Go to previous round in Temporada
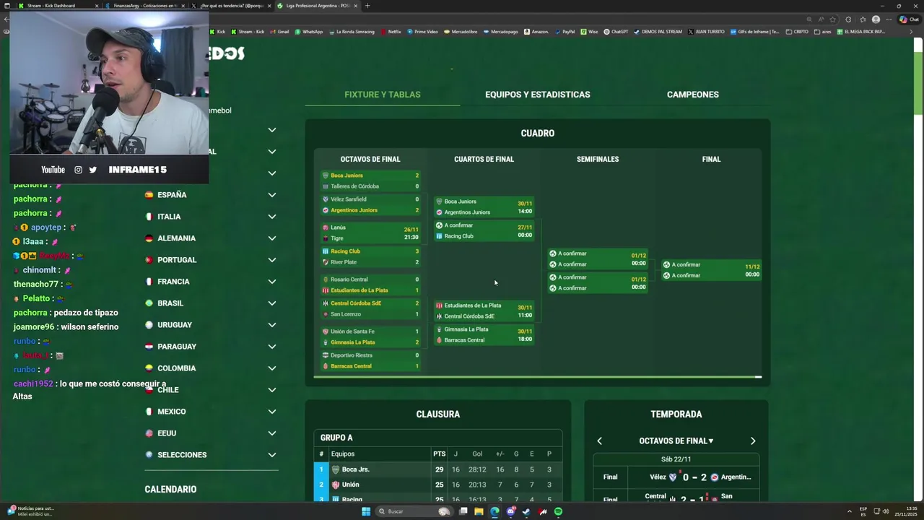 pyautogui.click(x=599, y=441)
